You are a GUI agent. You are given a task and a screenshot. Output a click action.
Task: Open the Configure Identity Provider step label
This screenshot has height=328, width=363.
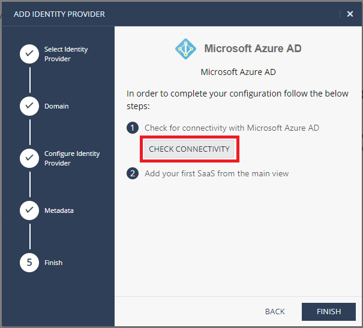tap(72, 158)
